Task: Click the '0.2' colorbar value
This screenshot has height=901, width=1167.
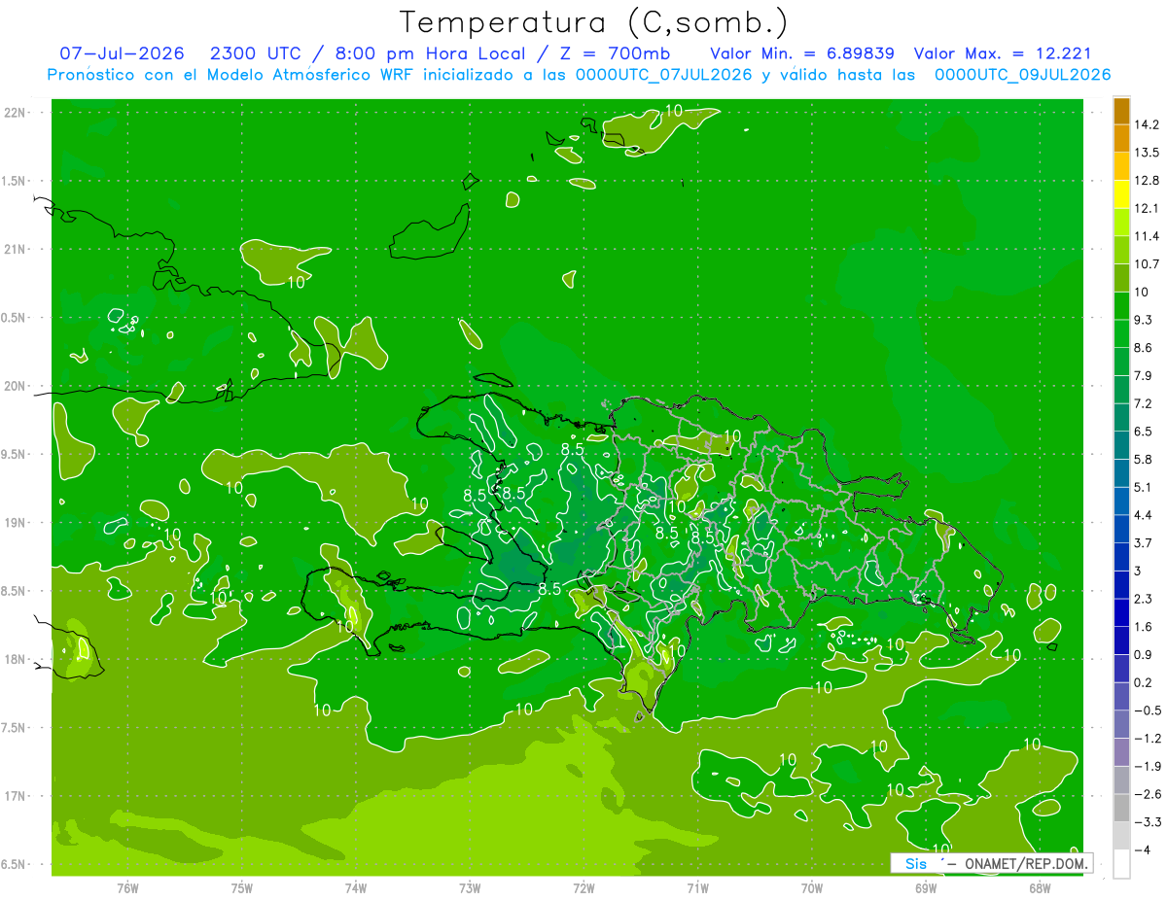Action: pos(1144,682)
